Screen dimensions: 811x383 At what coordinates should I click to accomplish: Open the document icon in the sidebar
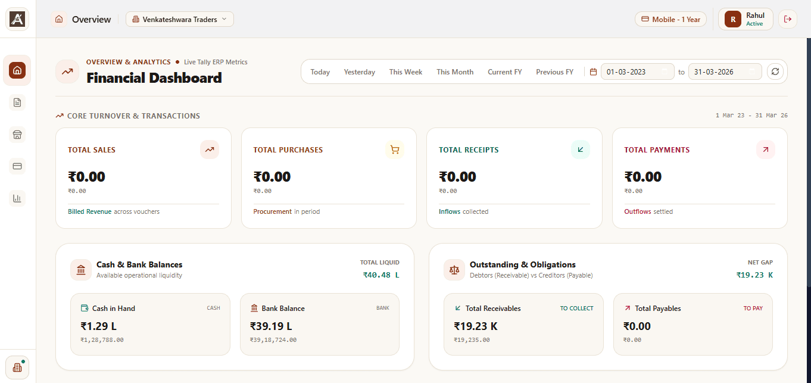pos(17,102)
